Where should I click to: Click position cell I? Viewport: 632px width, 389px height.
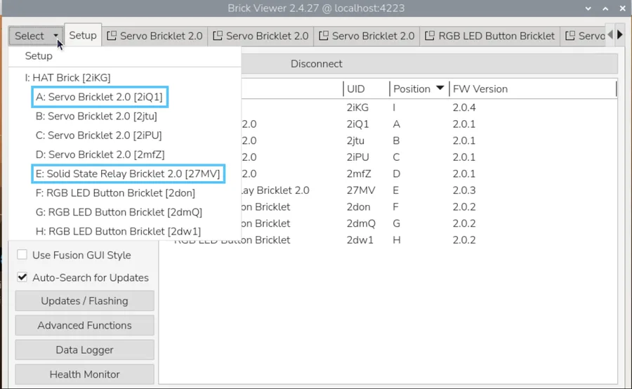point(394,107)
